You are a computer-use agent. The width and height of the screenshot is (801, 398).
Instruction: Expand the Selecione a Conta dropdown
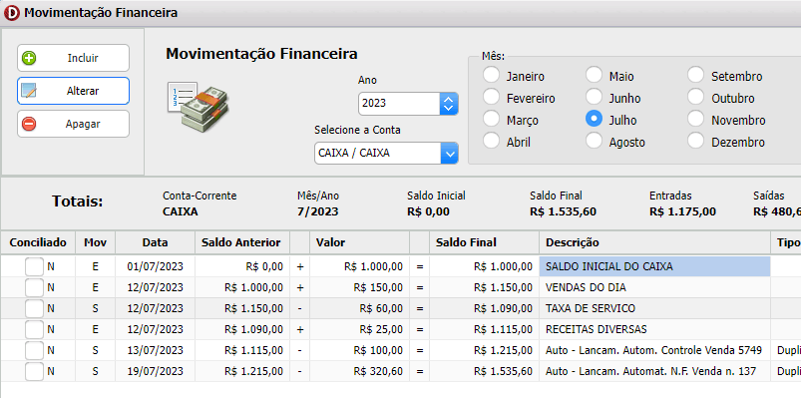449,153
